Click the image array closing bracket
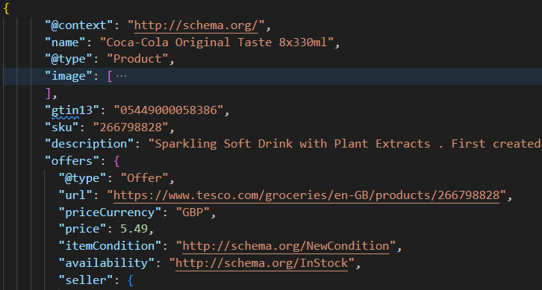 click(x=48, y=93)
